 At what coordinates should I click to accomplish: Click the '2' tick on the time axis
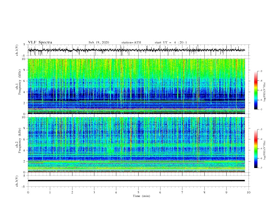[x=72, y=192]
